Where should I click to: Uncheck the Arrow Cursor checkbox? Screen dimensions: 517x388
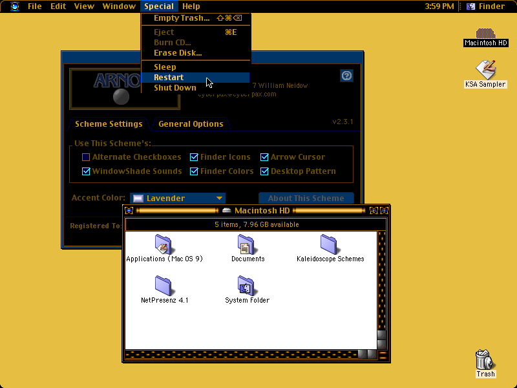point(264,157)
